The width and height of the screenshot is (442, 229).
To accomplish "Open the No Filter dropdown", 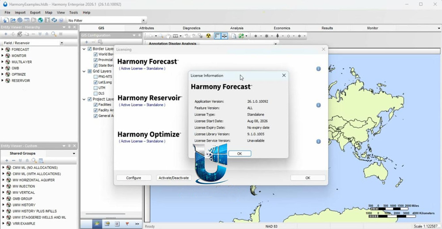I will click(143, 21).
